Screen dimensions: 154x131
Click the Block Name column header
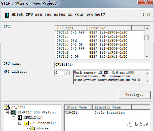point(79,107)
